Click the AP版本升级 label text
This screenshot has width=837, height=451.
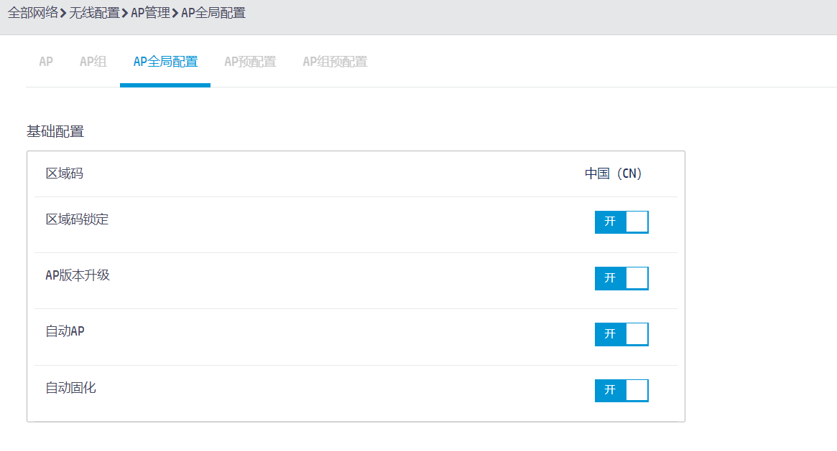coord(78,275)
